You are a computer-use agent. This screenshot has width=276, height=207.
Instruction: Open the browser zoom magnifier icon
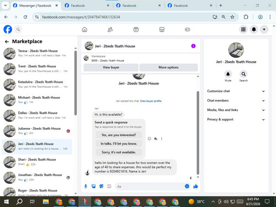coord(224,17)
